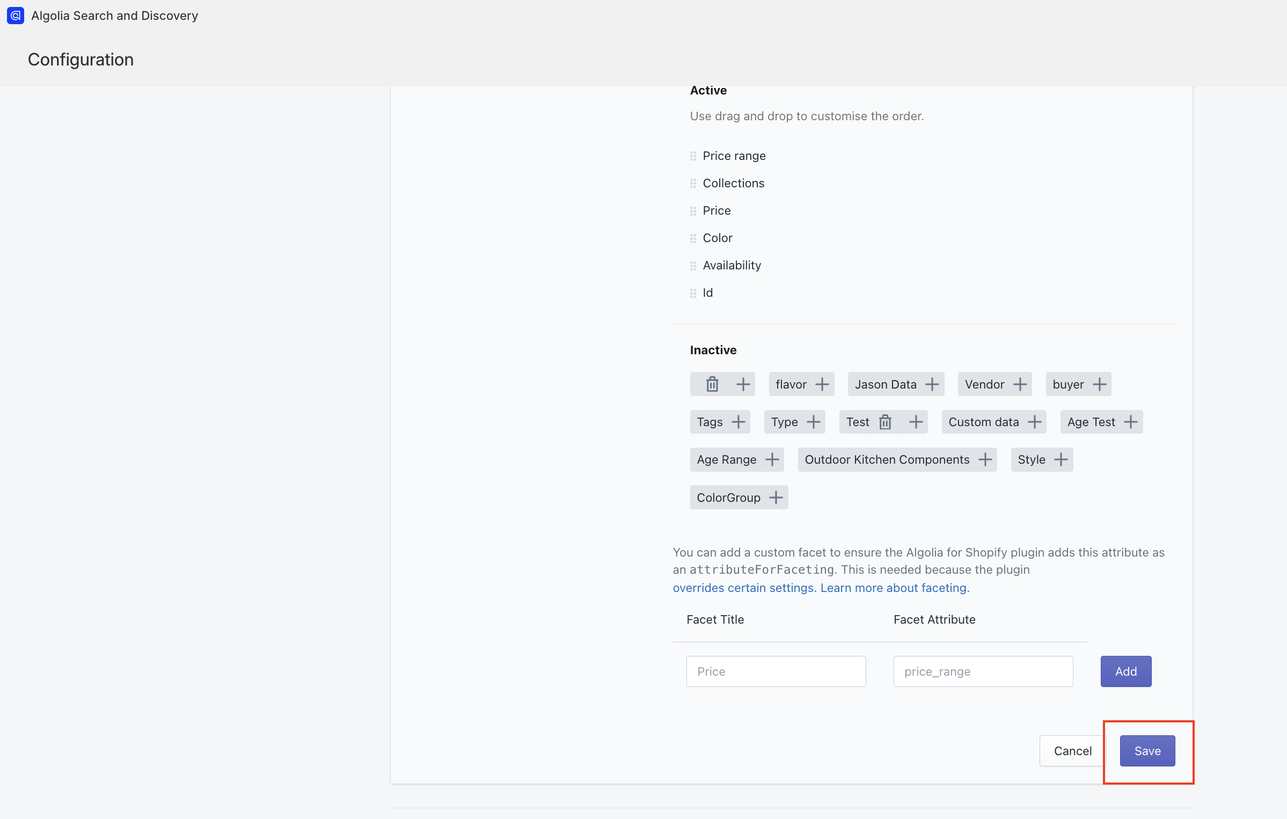The width and height of the screenshot is (1287, 819).
Task: Activate the ColorGroup facet plus icon
Action: [x=776, y=498]
